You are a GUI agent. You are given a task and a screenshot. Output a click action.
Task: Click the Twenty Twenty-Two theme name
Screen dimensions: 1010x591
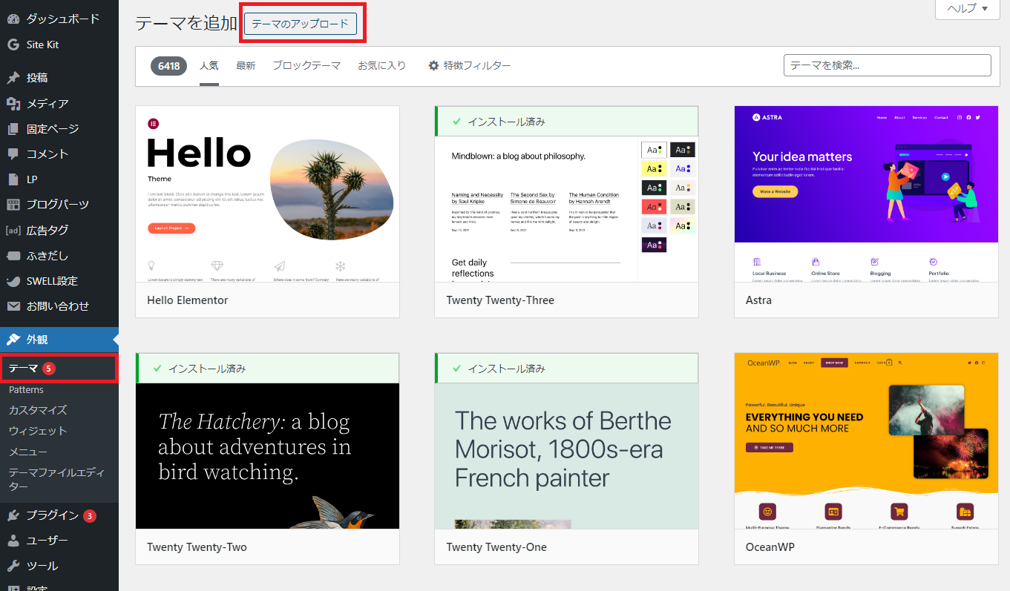197,547
